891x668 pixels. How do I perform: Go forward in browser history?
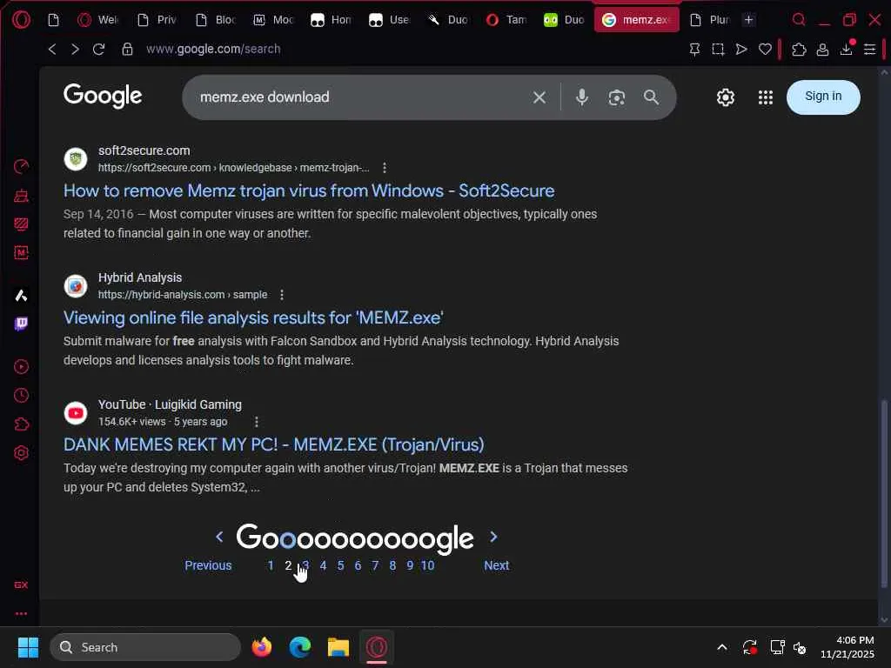click(75, 49)
